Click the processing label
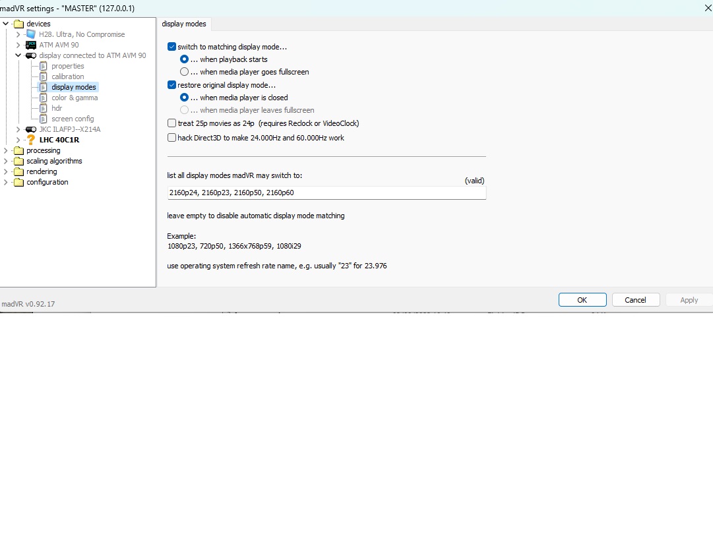The width and height of the screenshot is (713, 540). click(43, 150)
